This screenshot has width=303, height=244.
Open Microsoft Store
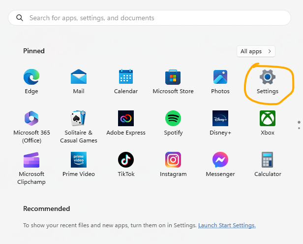point(173,81)
